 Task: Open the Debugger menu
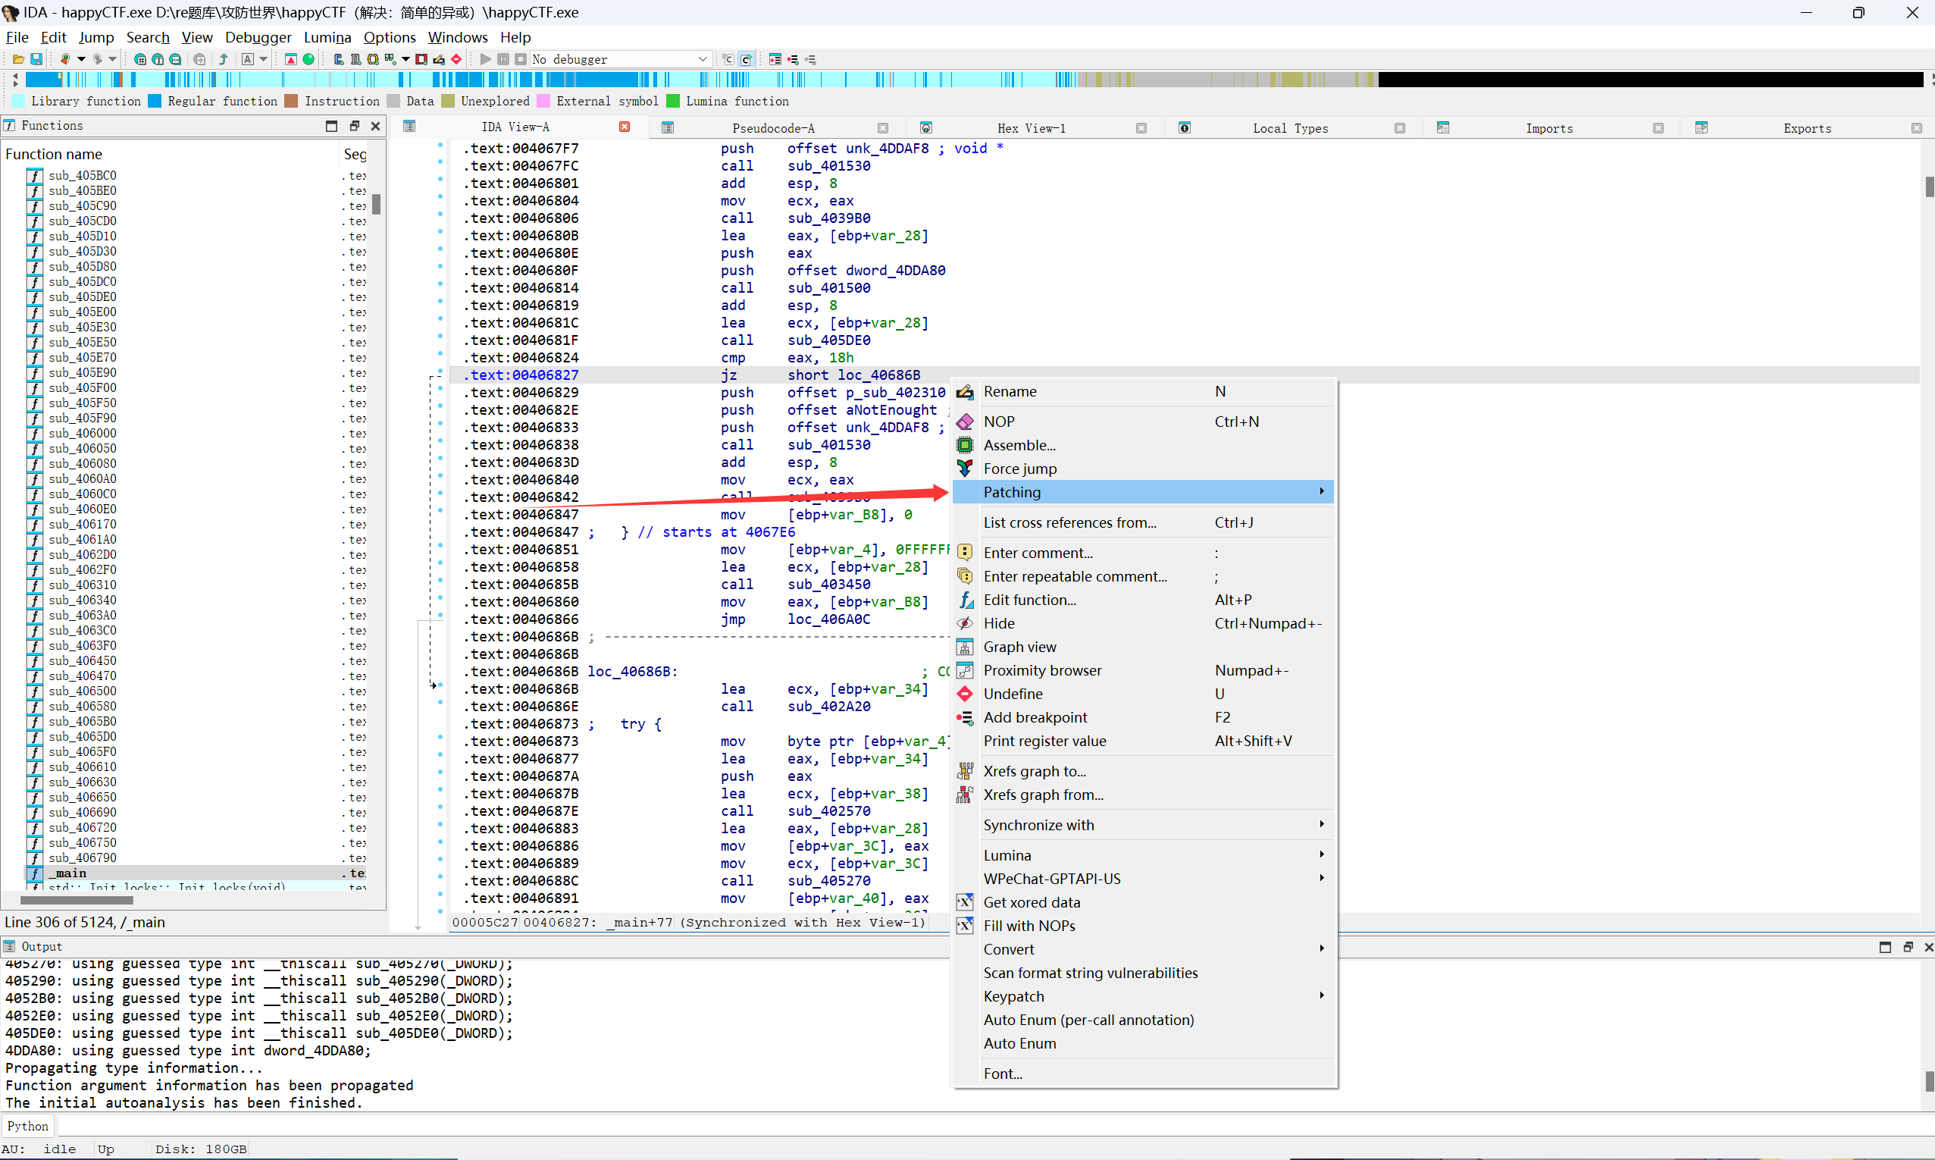click(258, 37)
